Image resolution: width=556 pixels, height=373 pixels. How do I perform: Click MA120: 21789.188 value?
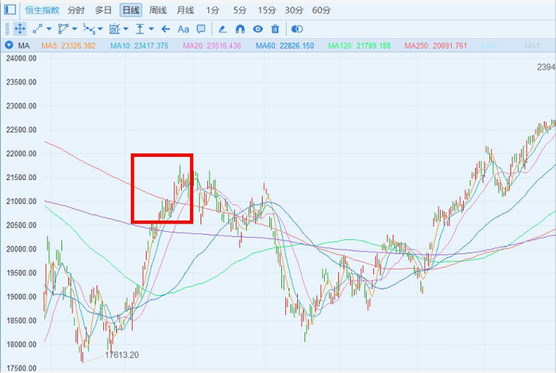(x=359, y=46)
